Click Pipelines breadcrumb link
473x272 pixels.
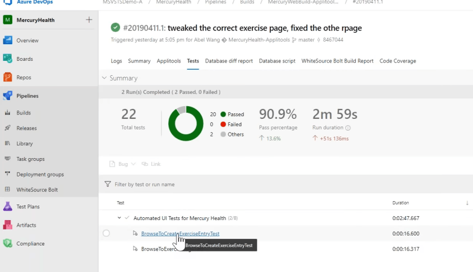click(x=215, y=2)
